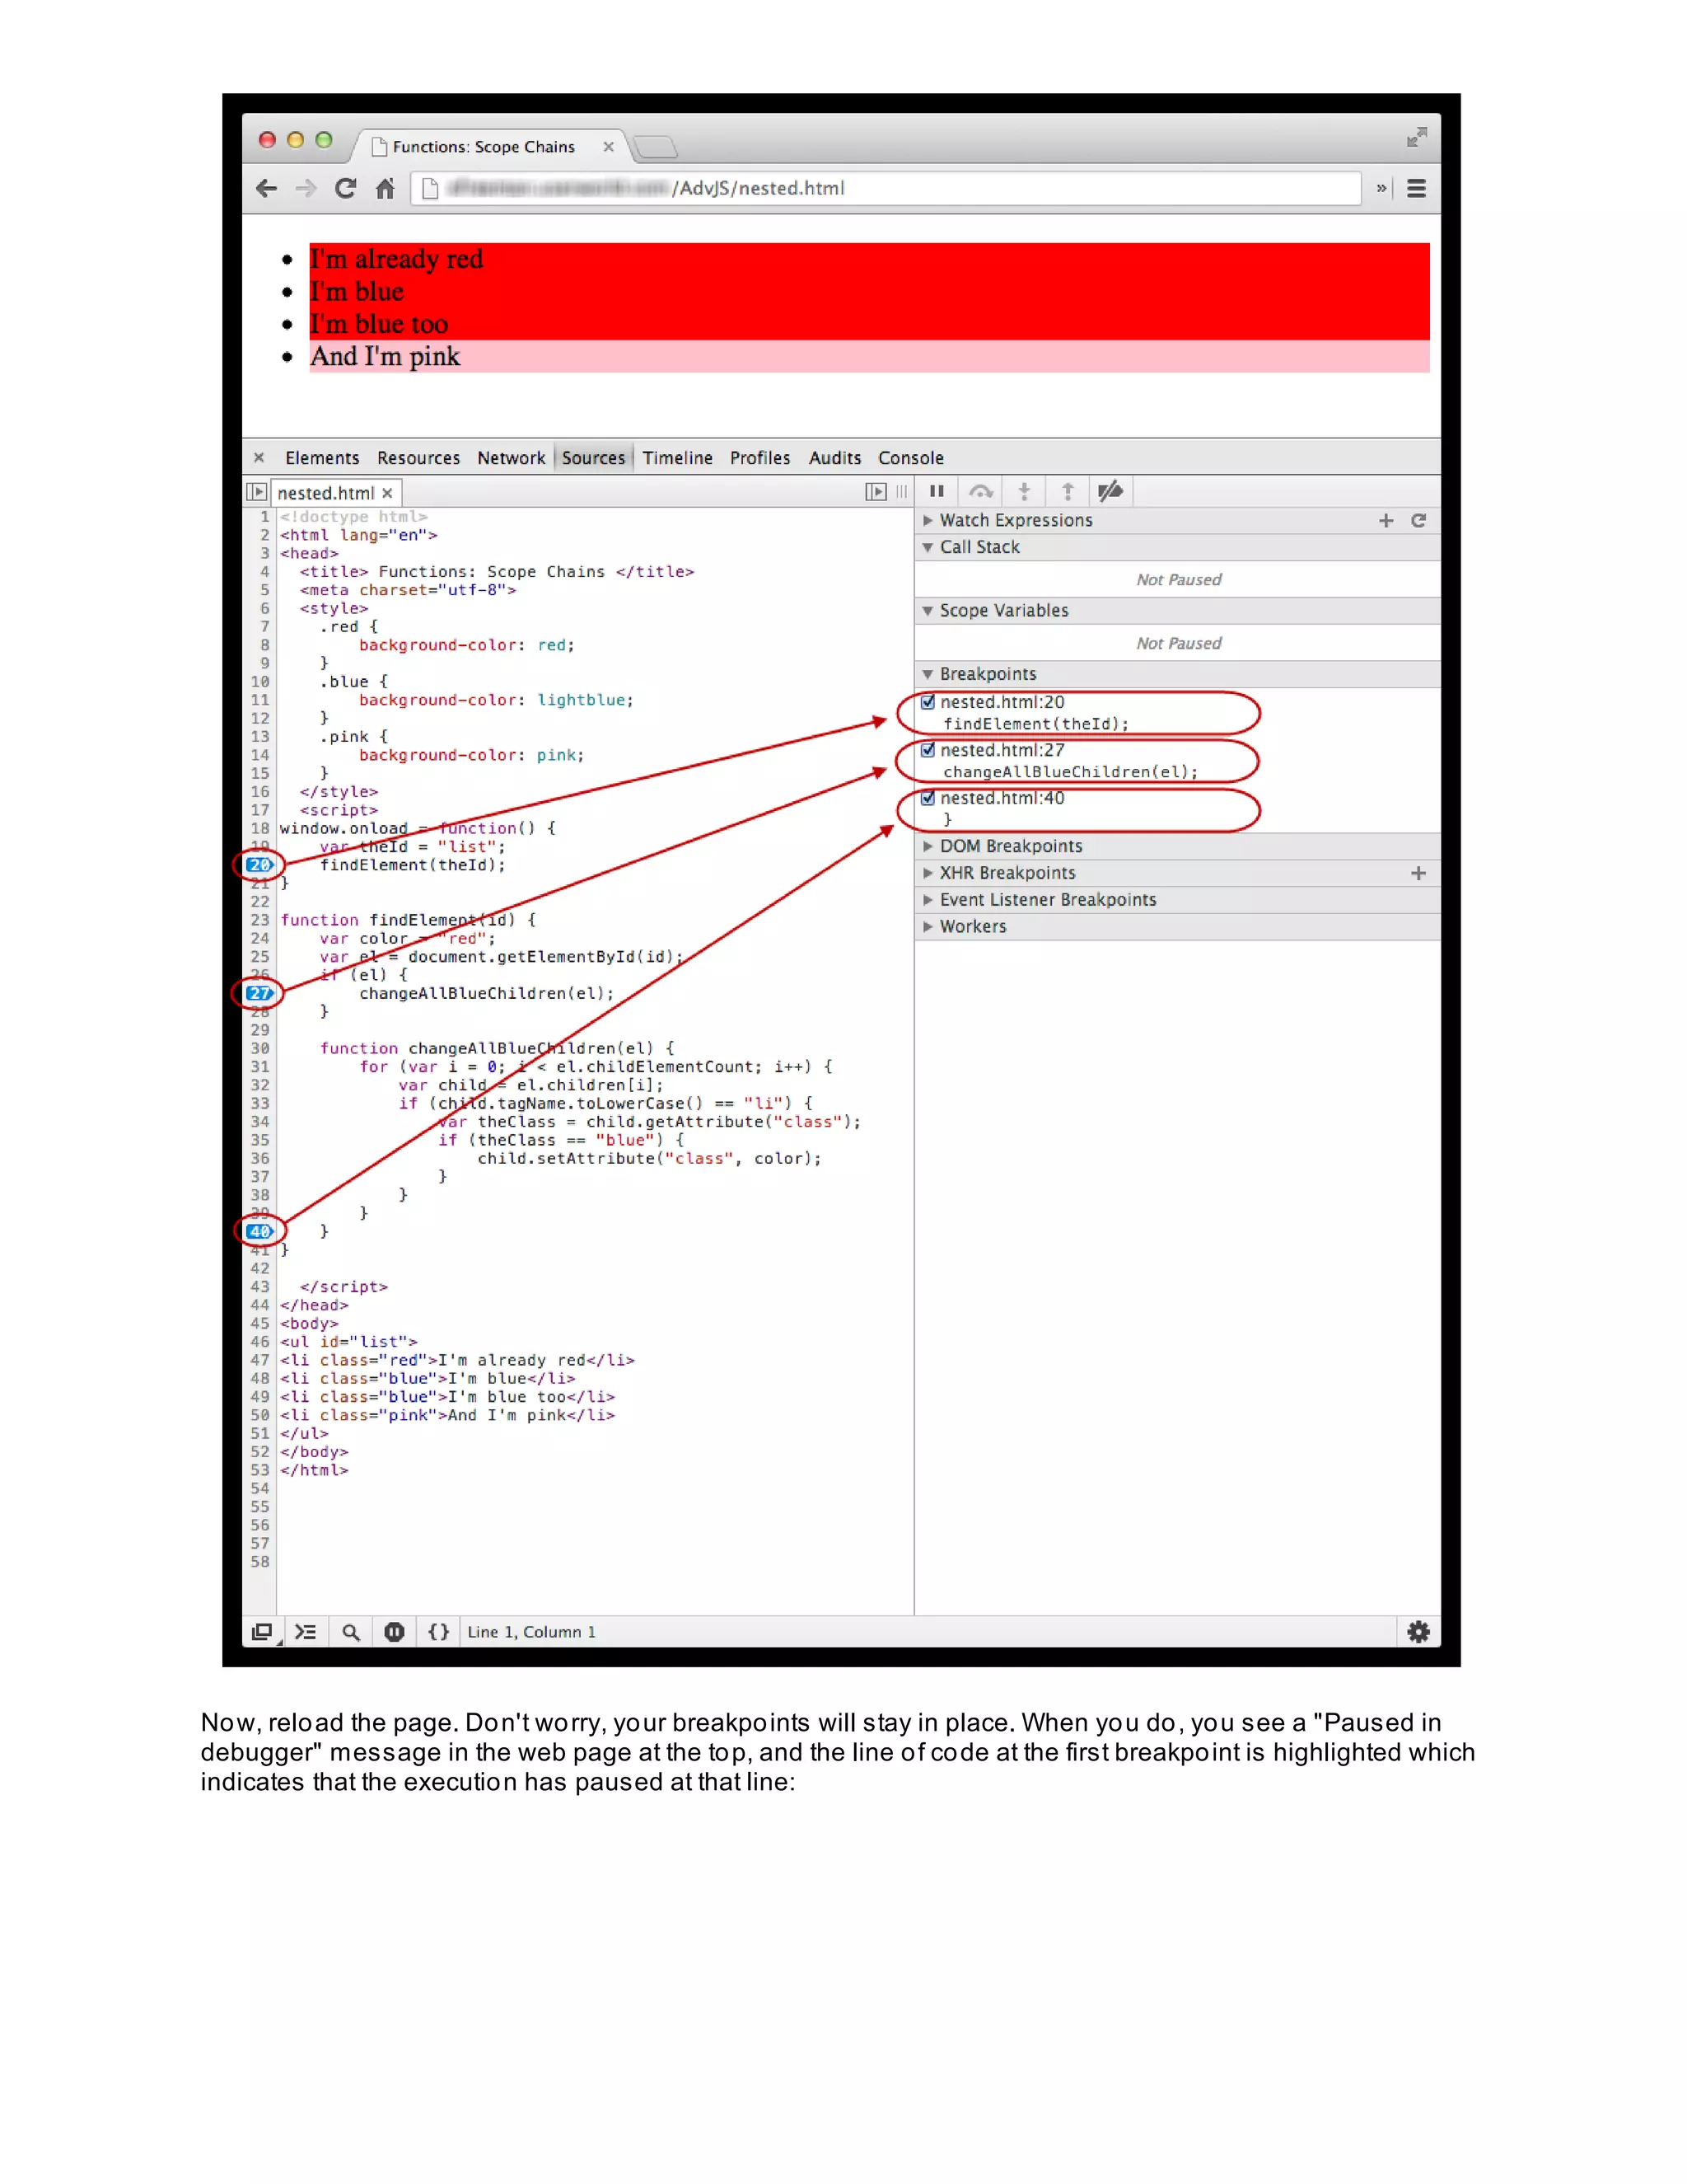
Task: Hide the debugger sidebar icon
Action: point(876,491)
